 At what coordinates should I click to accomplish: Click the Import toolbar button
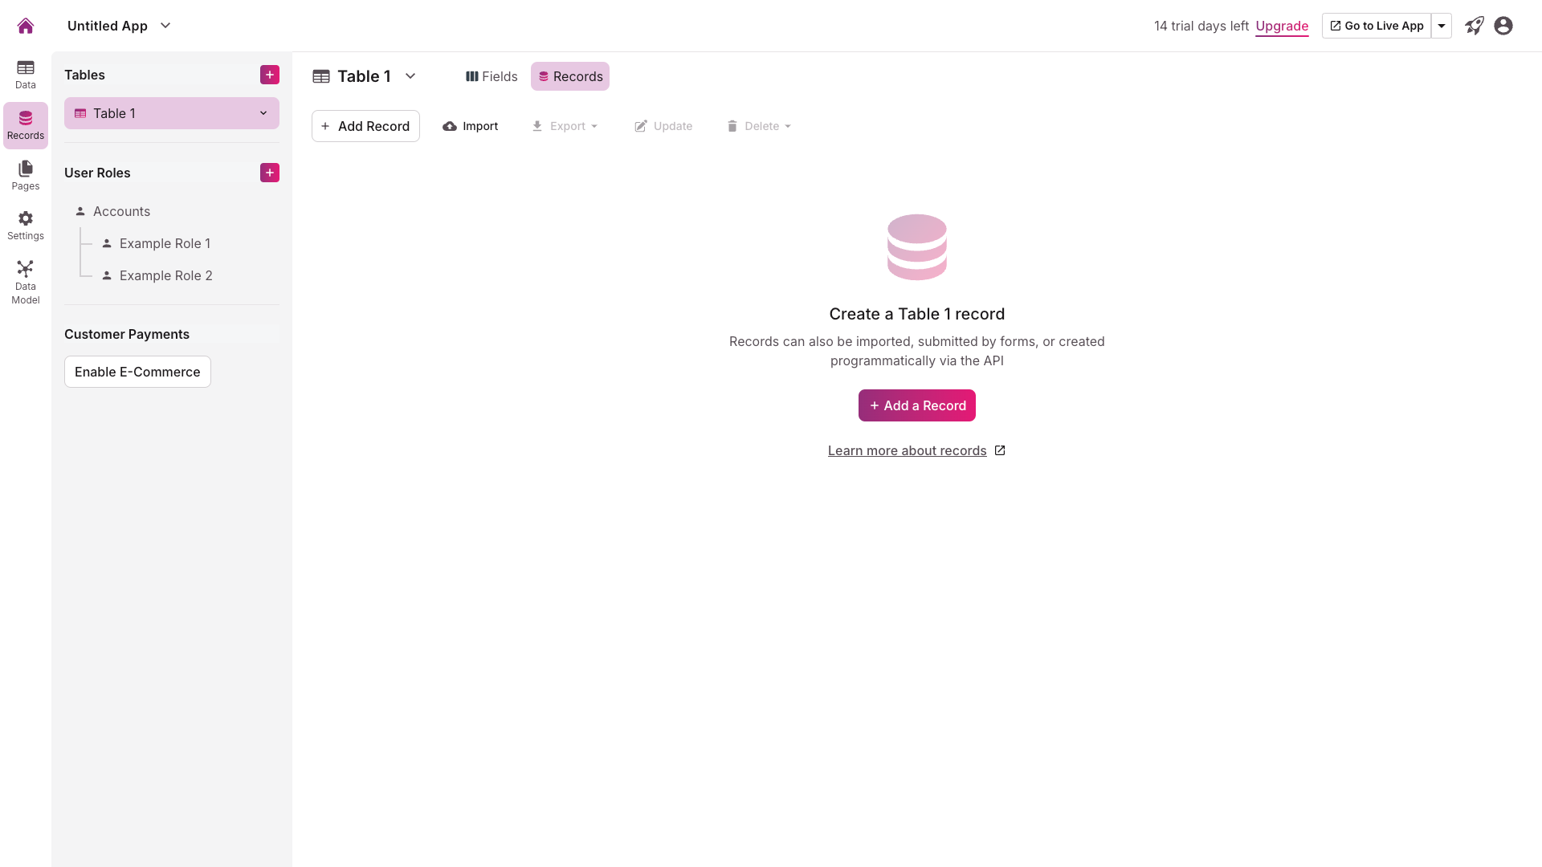pyautogui.click(x=471, y=126)
